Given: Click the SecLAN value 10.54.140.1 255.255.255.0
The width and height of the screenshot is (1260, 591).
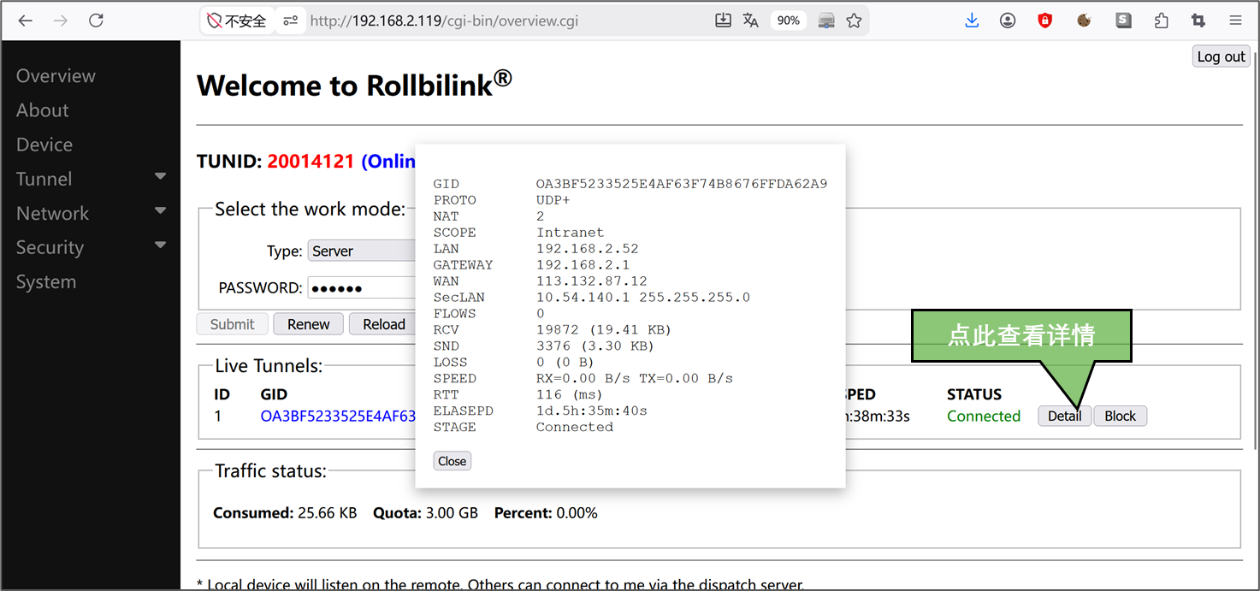Looking at the screenshot, I should click(642, 297).
